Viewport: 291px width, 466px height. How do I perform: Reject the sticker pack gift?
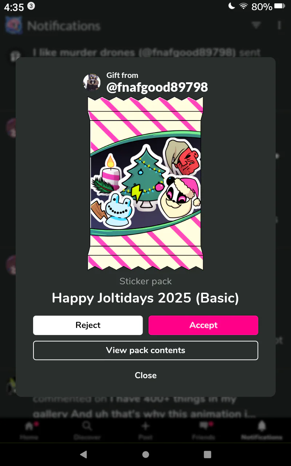88,325
